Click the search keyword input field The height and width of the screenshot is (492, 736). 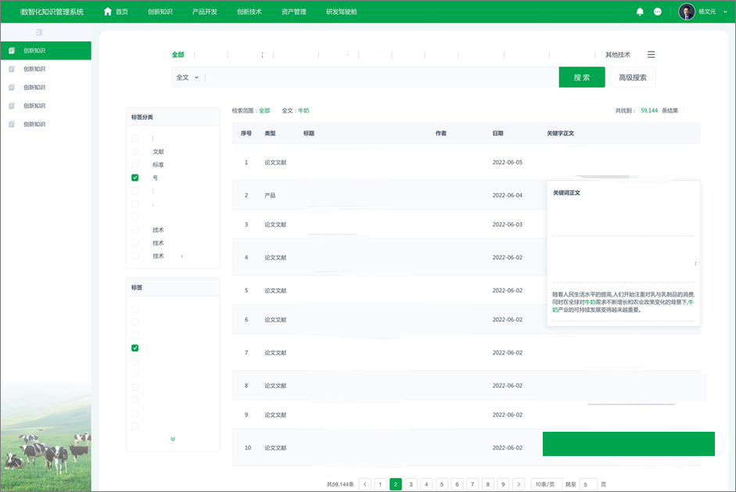coord(382,77)
